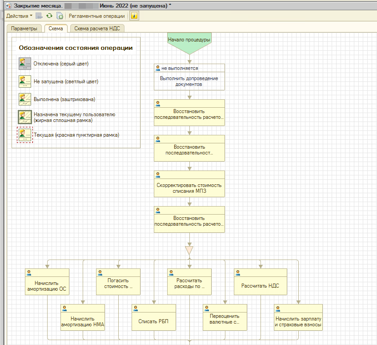The width and height of the screenshot is (377, 345).
Task: Click the Текущая red dashed legend icon
Action: 24,135
